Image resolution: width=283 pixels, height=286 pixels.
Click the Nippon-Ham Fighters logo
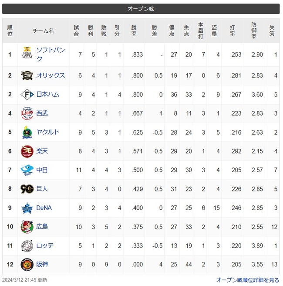27,95
